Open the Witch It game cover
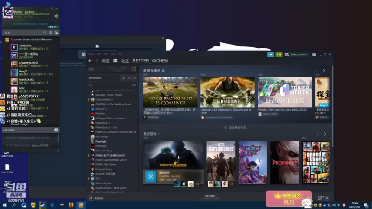372x209 pixels. click(252, 163)
